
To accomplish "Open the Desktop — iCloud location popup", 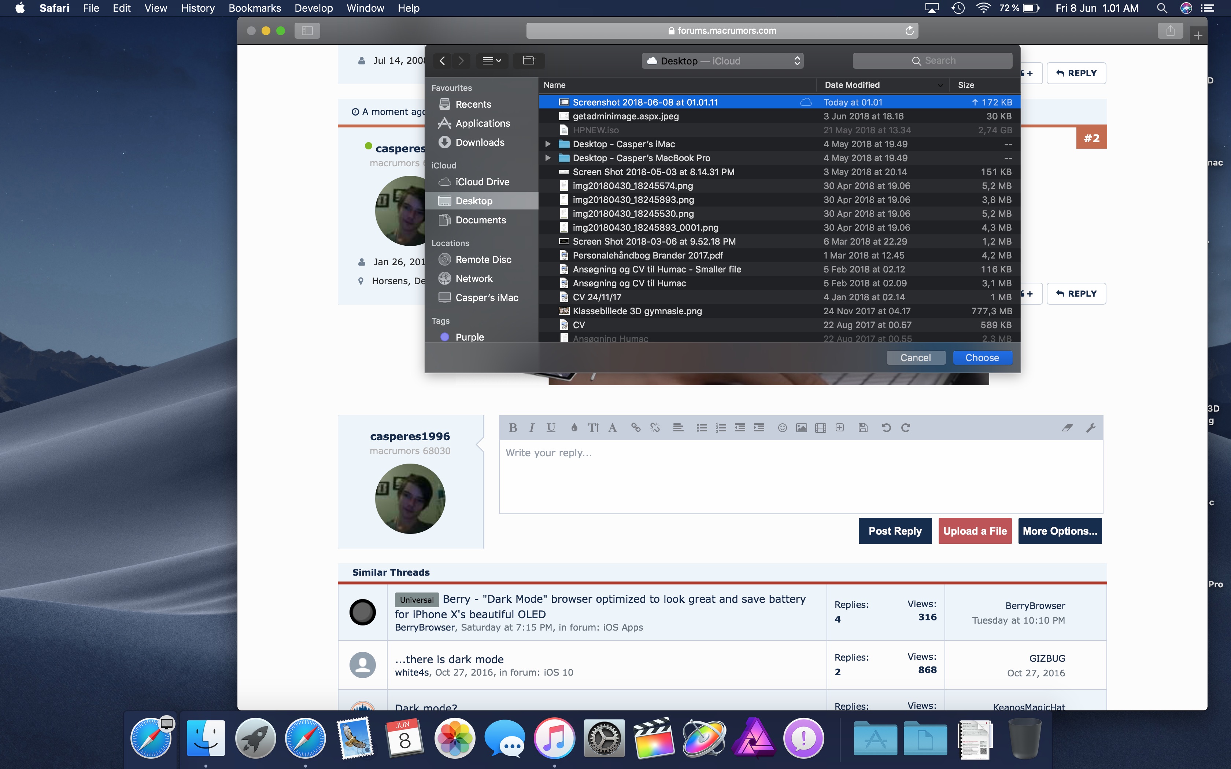I will pos(722,61).
